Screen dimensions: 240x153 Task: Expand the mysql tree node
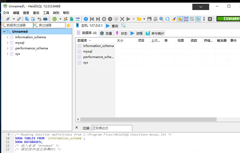(x=7, y=43)
